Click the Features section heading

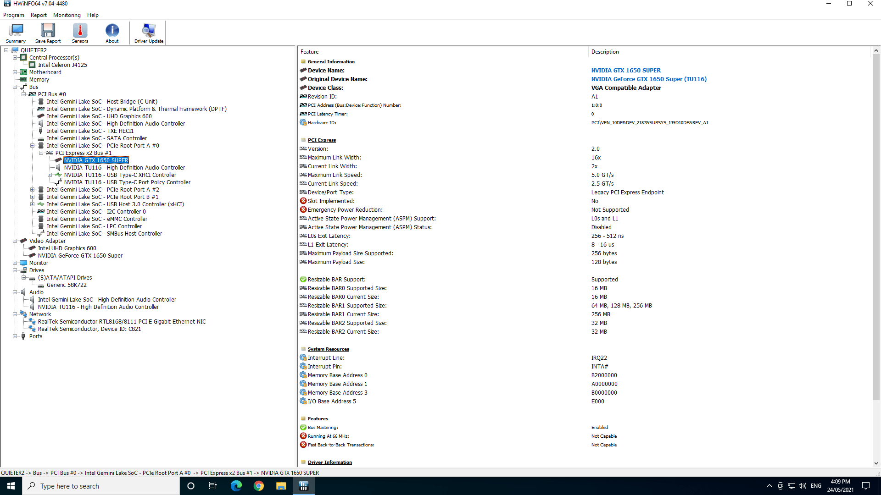click(318, 419)
